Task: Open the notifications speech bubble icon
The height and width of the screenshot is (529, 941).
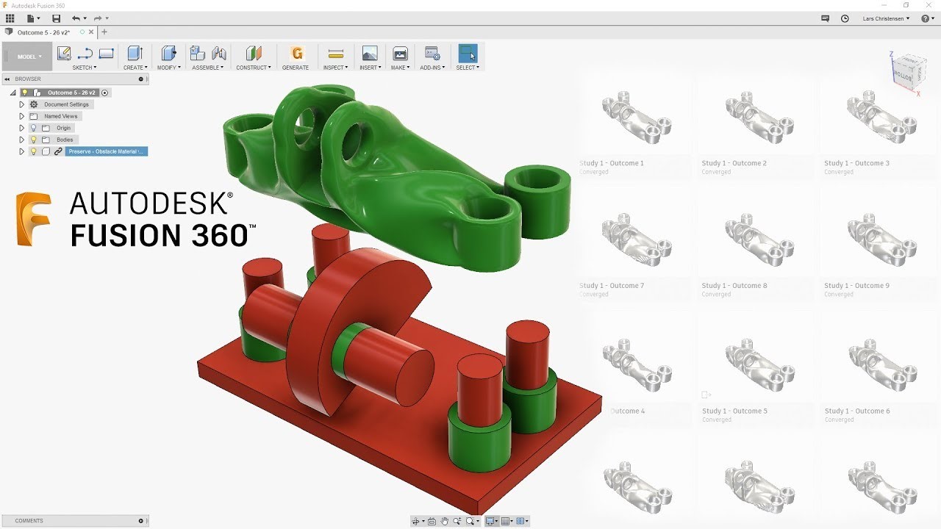Action: (x=826, y=18)
